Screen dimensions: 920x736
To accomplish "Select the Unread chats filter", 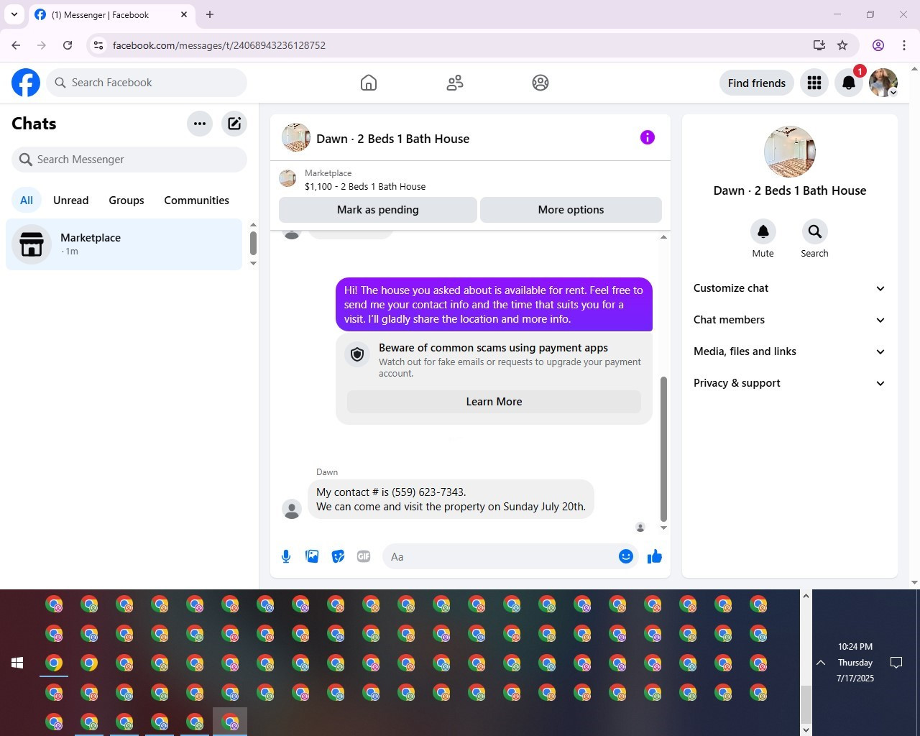I will [71, 201].
